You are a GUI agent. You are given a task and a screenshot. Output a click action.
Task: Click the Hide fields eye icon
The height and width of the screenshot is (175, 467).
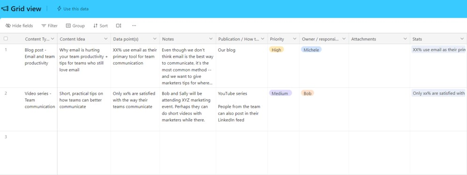(x=8, y=26)
